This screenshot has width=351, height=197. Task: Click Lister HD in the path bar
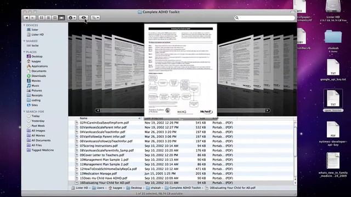pos(80,188)
